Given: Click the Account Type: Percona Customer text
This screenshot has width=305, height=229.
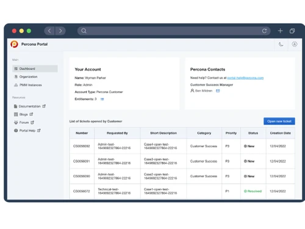Looking at the screenshot, I should click(99, 92).
